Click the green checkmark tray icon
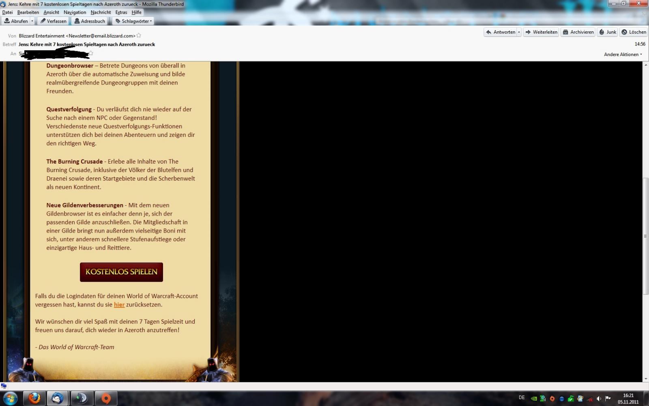Image resolution: width=649 pixels, height=406 pixels. tap(571, 399)
